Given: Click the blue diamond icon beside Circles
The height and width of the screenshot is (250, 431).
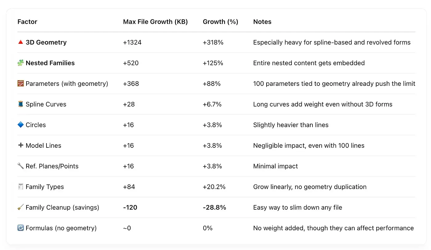Looking at the screenshot, I should tap(21, 125).
